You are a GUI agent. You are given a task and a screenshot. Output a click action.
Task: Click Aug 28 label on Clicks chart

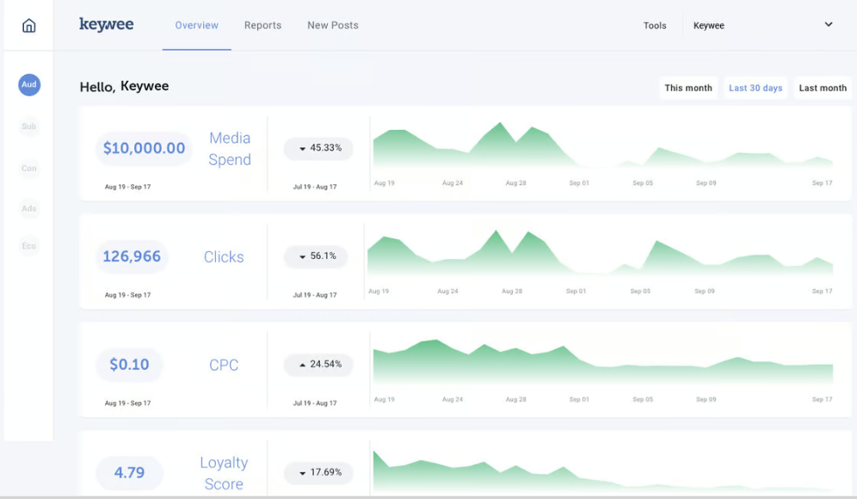coord(512,292)
